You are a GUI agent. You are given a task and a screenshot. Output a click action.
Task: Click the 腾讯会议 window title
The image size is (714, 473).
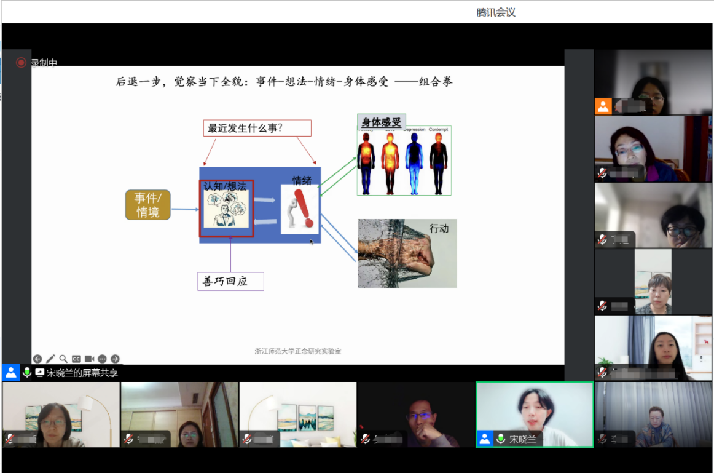496,12
